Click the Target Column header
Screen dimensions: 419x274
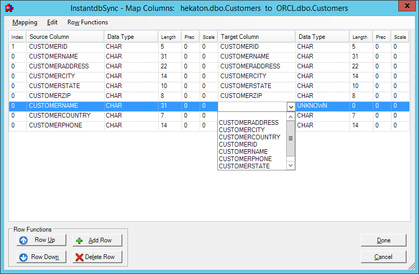(257, 37)
